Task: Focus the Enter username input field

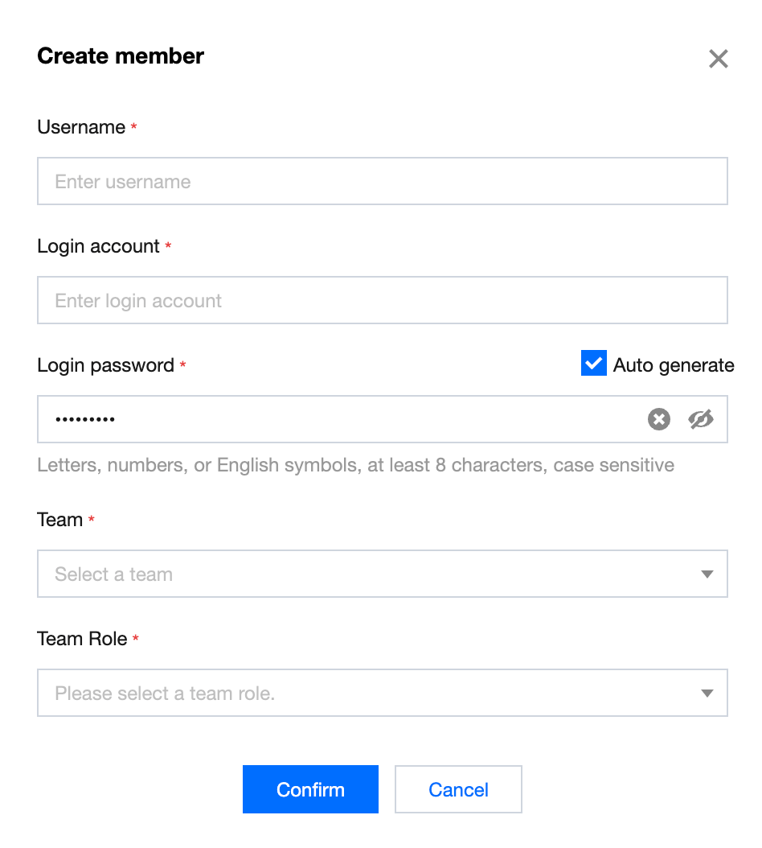Action: (382, 181)
